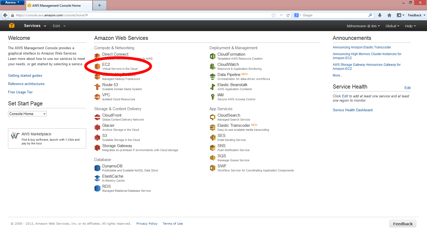Open the Service Health Dashboard link

(x=353, y=110)
